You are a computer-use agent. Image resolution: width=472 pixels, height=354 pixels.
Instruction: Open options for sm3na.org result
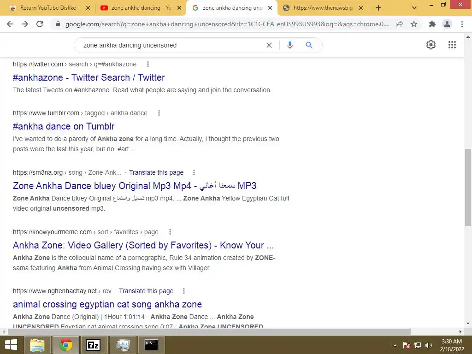pyautogui.click(x=194, y=172)
